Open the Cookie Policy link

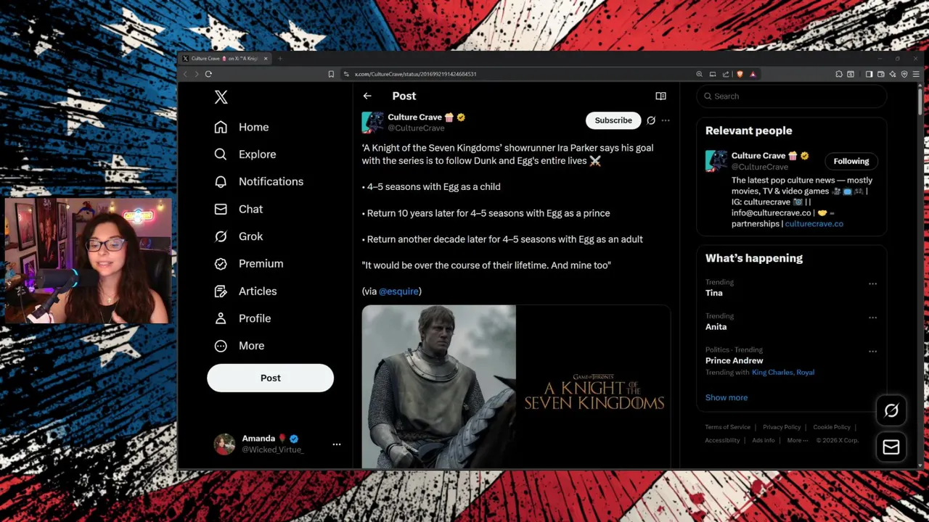click(832, 427)
